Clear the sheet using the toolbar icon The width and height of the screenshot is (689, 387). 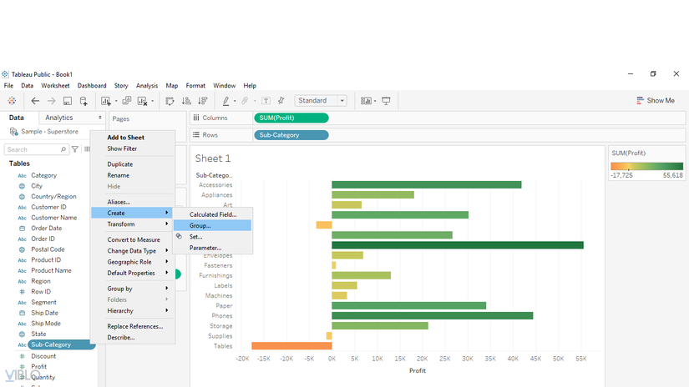click(142, 101)
